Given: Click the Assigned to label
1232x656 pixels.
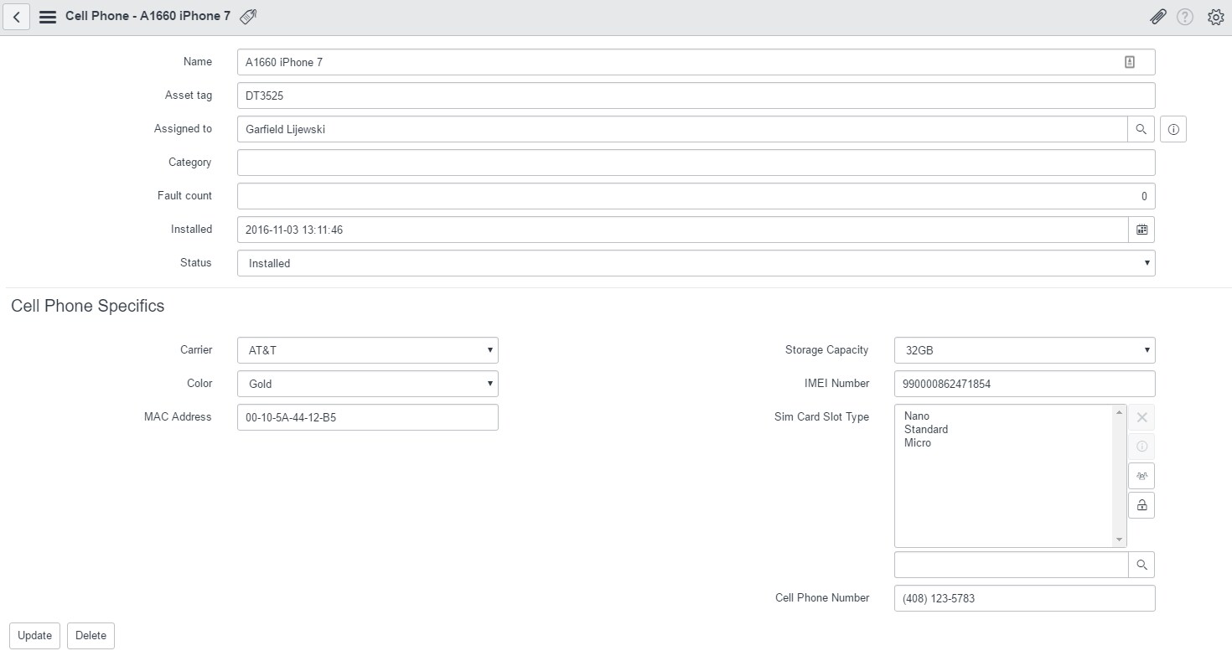Looking at the screenshot, I should pos(183,128).
